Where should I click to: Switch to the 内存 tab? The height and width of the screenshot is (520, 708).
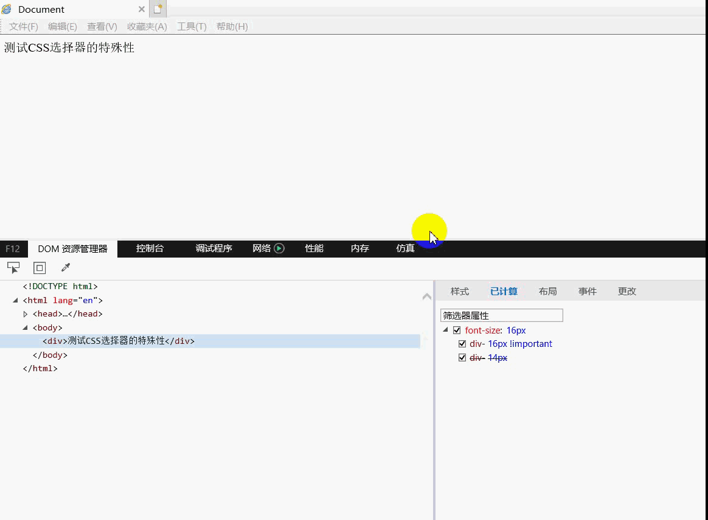pos(360,248)
